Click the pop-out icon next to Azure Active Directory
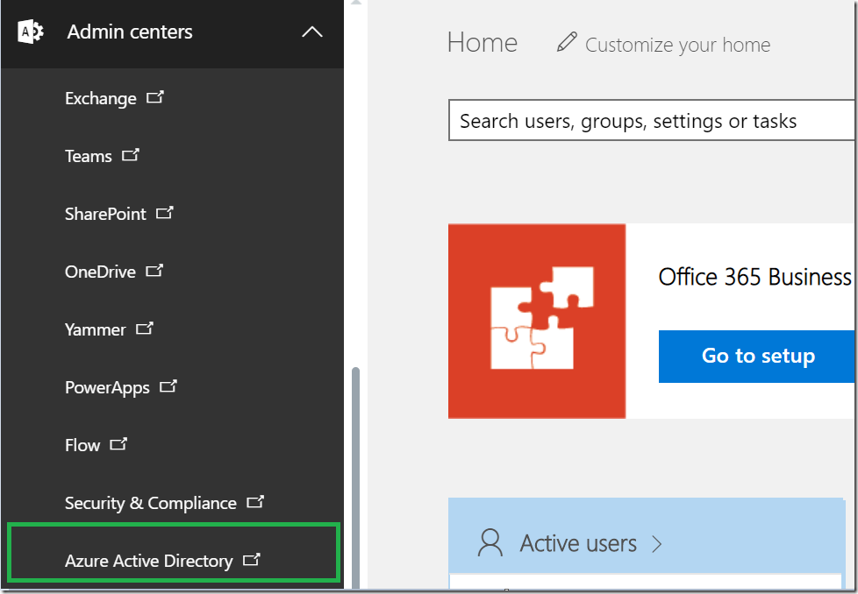 tap(252, 560)
